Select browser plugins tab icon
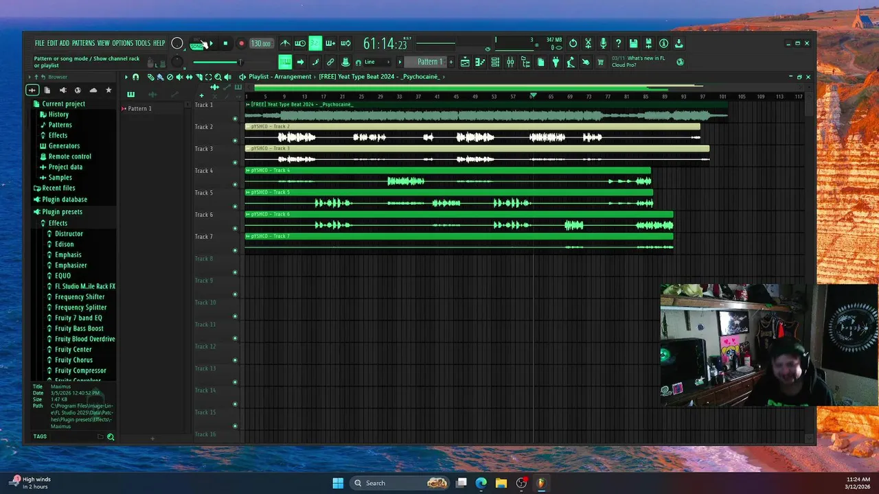The image size is (879, 494). pyautogui.click(x=62, y=90)
